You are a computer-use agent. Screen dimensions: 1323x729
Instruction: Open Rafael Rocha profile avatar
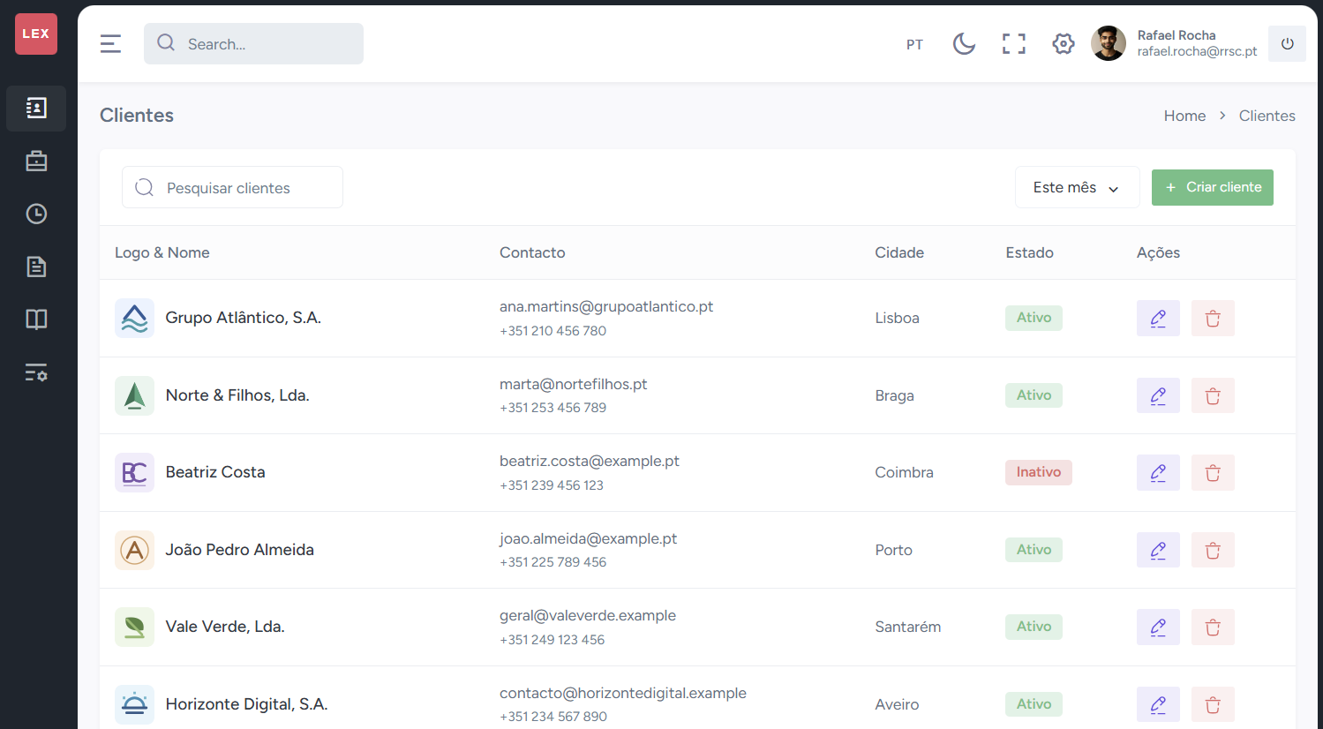pyautogui.click(x=1109, y=43)
